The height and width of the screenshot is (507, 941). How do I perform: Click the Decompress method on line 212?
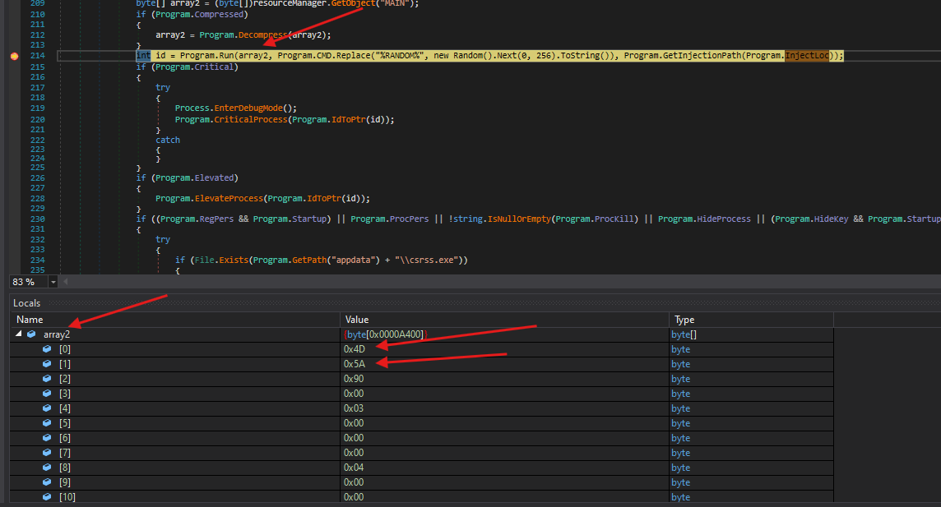pyautogui.click(x=263, y=35)
